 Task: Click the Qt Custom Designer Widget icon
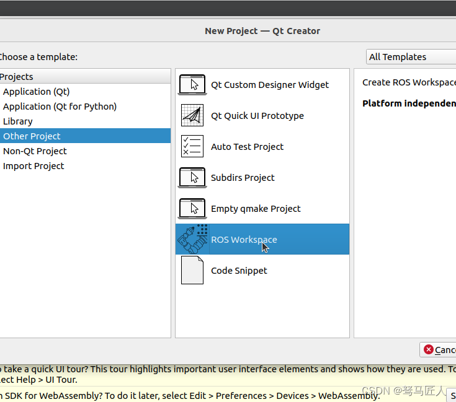click(x=192, y=85)
